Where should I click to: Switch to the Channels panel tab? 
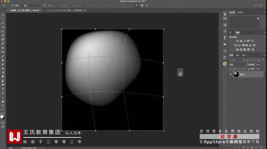(237, 55)
